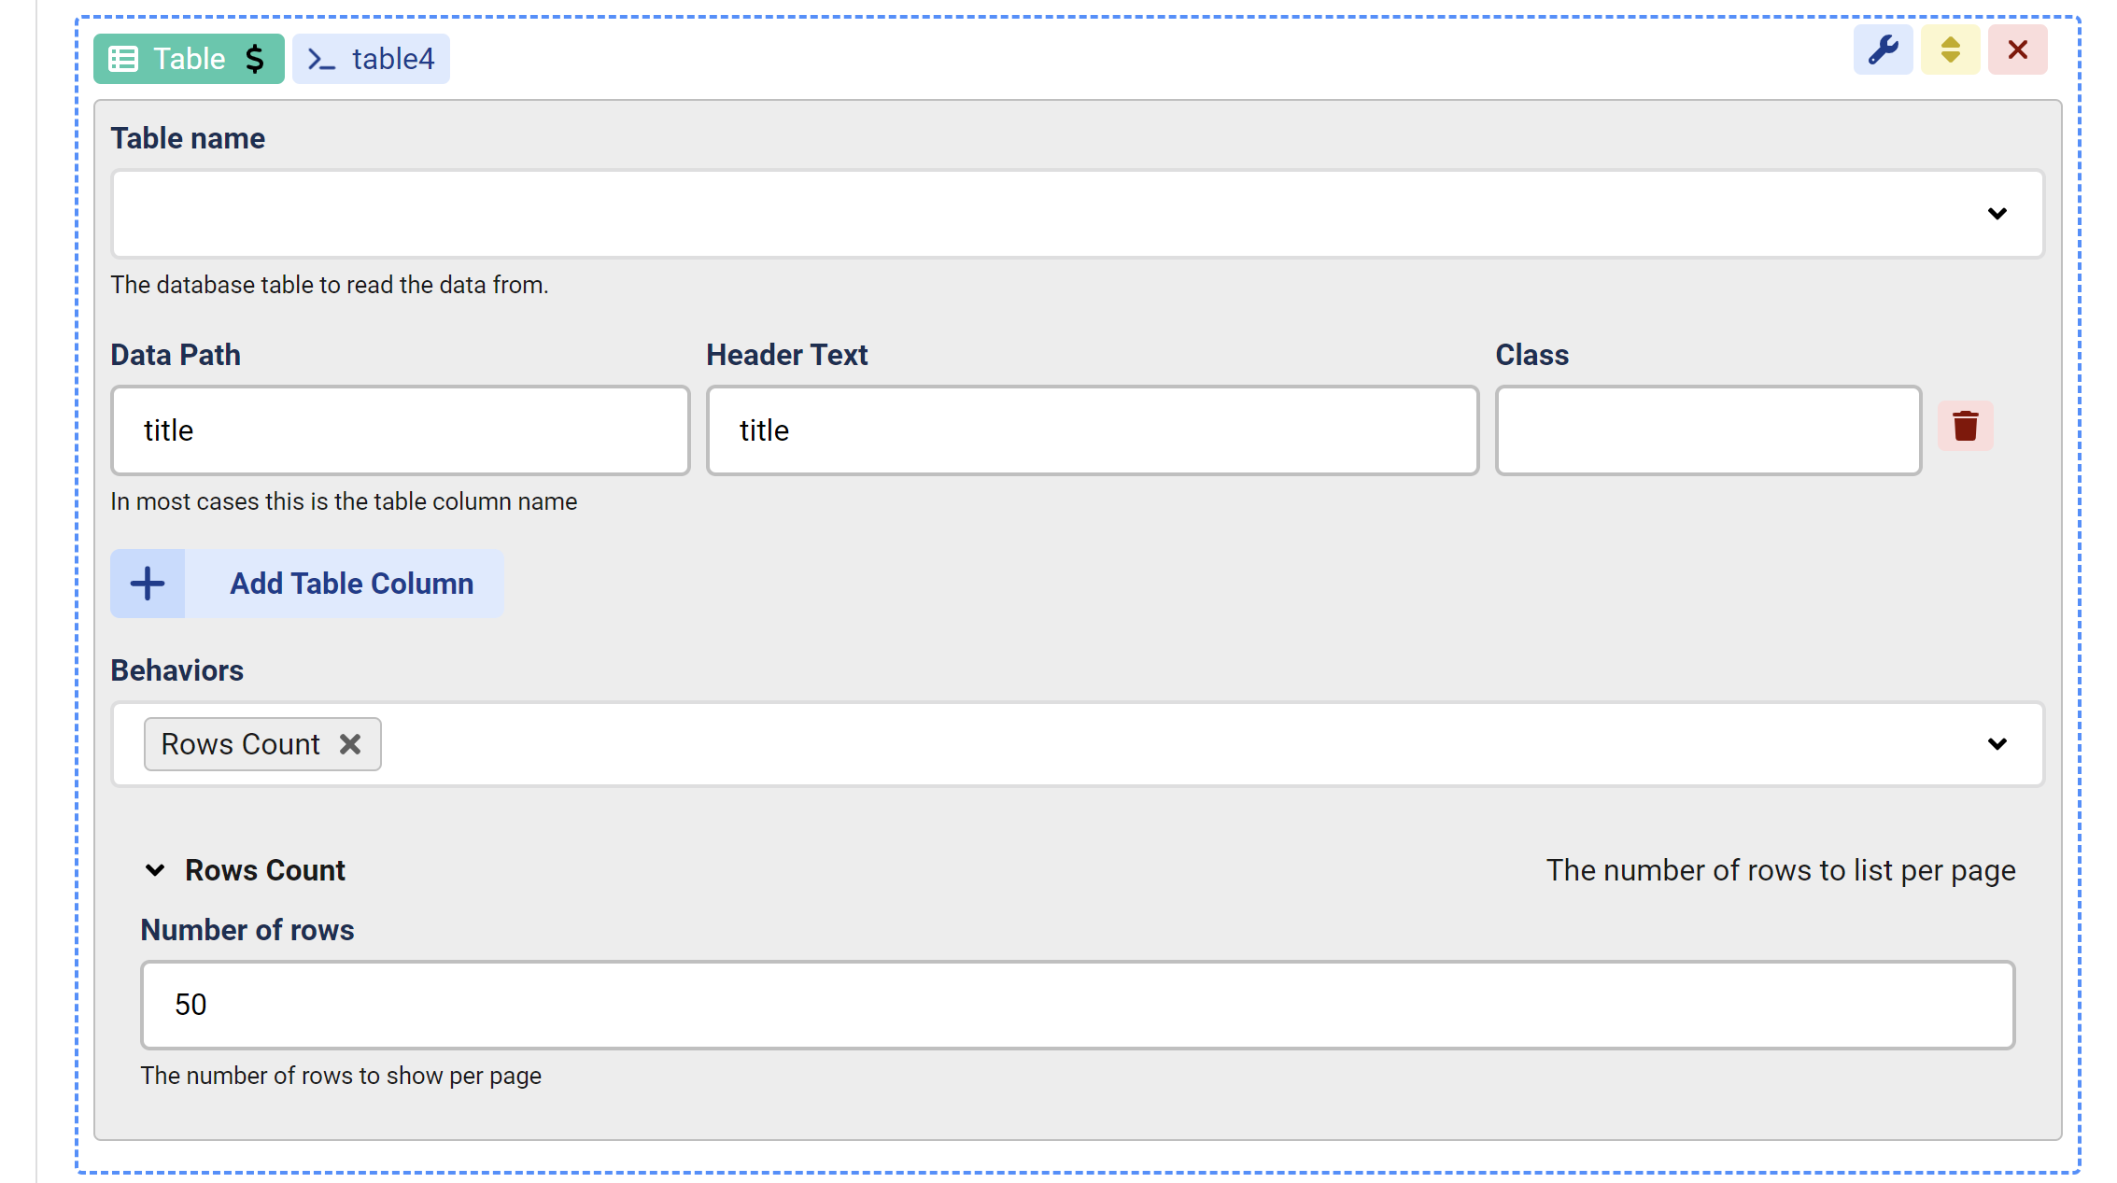2117x1183 pixels.
Task: Click the Header Text label
Action: [x=786, y=355]
